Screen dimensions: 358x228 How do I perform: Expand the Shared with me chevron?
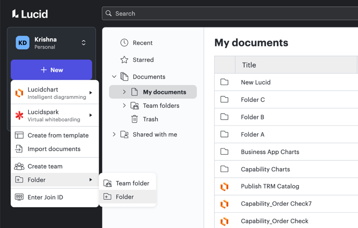[114, 134]
